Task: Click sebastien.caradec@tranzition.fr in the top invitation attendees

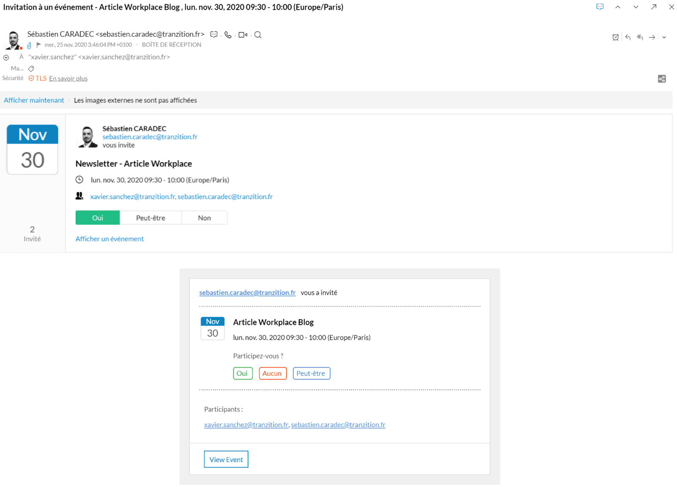Action: (x=225, y=196)
